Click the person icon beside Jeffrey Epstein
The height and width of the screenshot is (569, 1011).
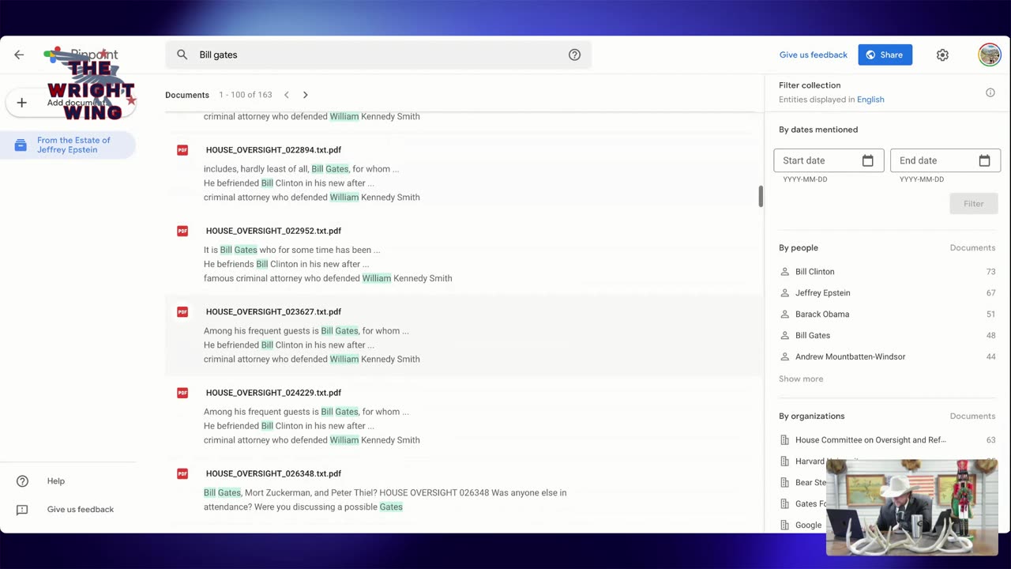pyautogui.click(x=784, y=293)
